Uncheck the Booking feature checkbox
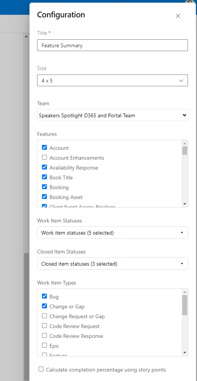The width and height of the screenshot is (197, 381). coord(45,187)
